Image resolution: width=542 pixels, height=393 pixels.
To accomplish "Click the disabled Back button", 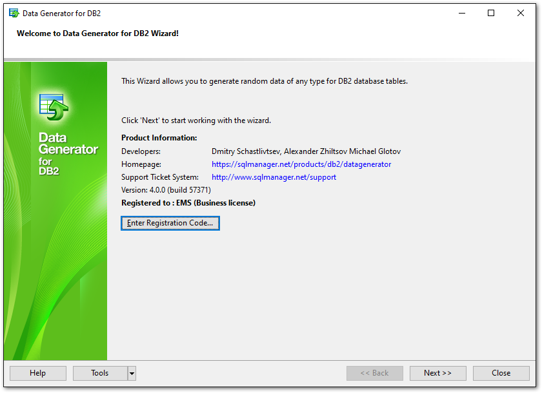I will tap(374, 373).
